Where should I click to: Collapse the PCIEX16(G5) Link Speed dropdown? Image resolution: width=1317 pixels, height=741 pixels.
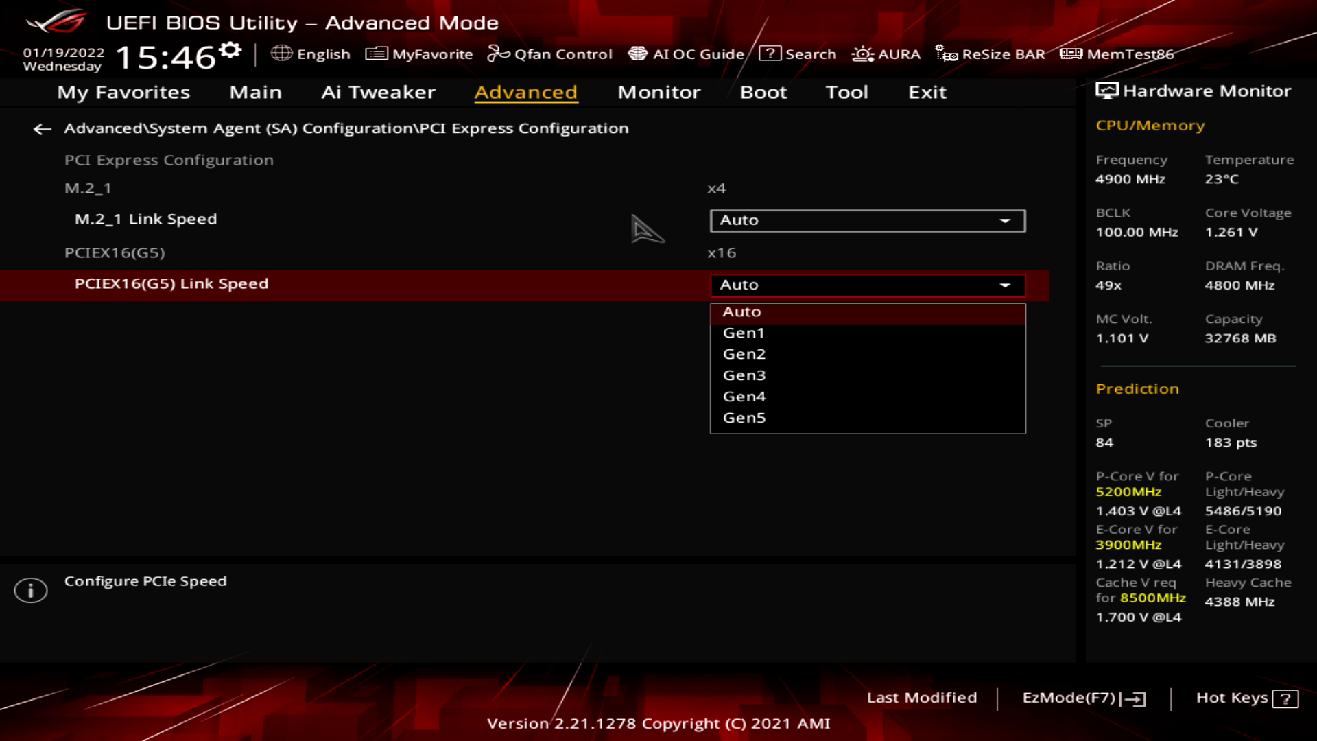(x=1004, y=285)
